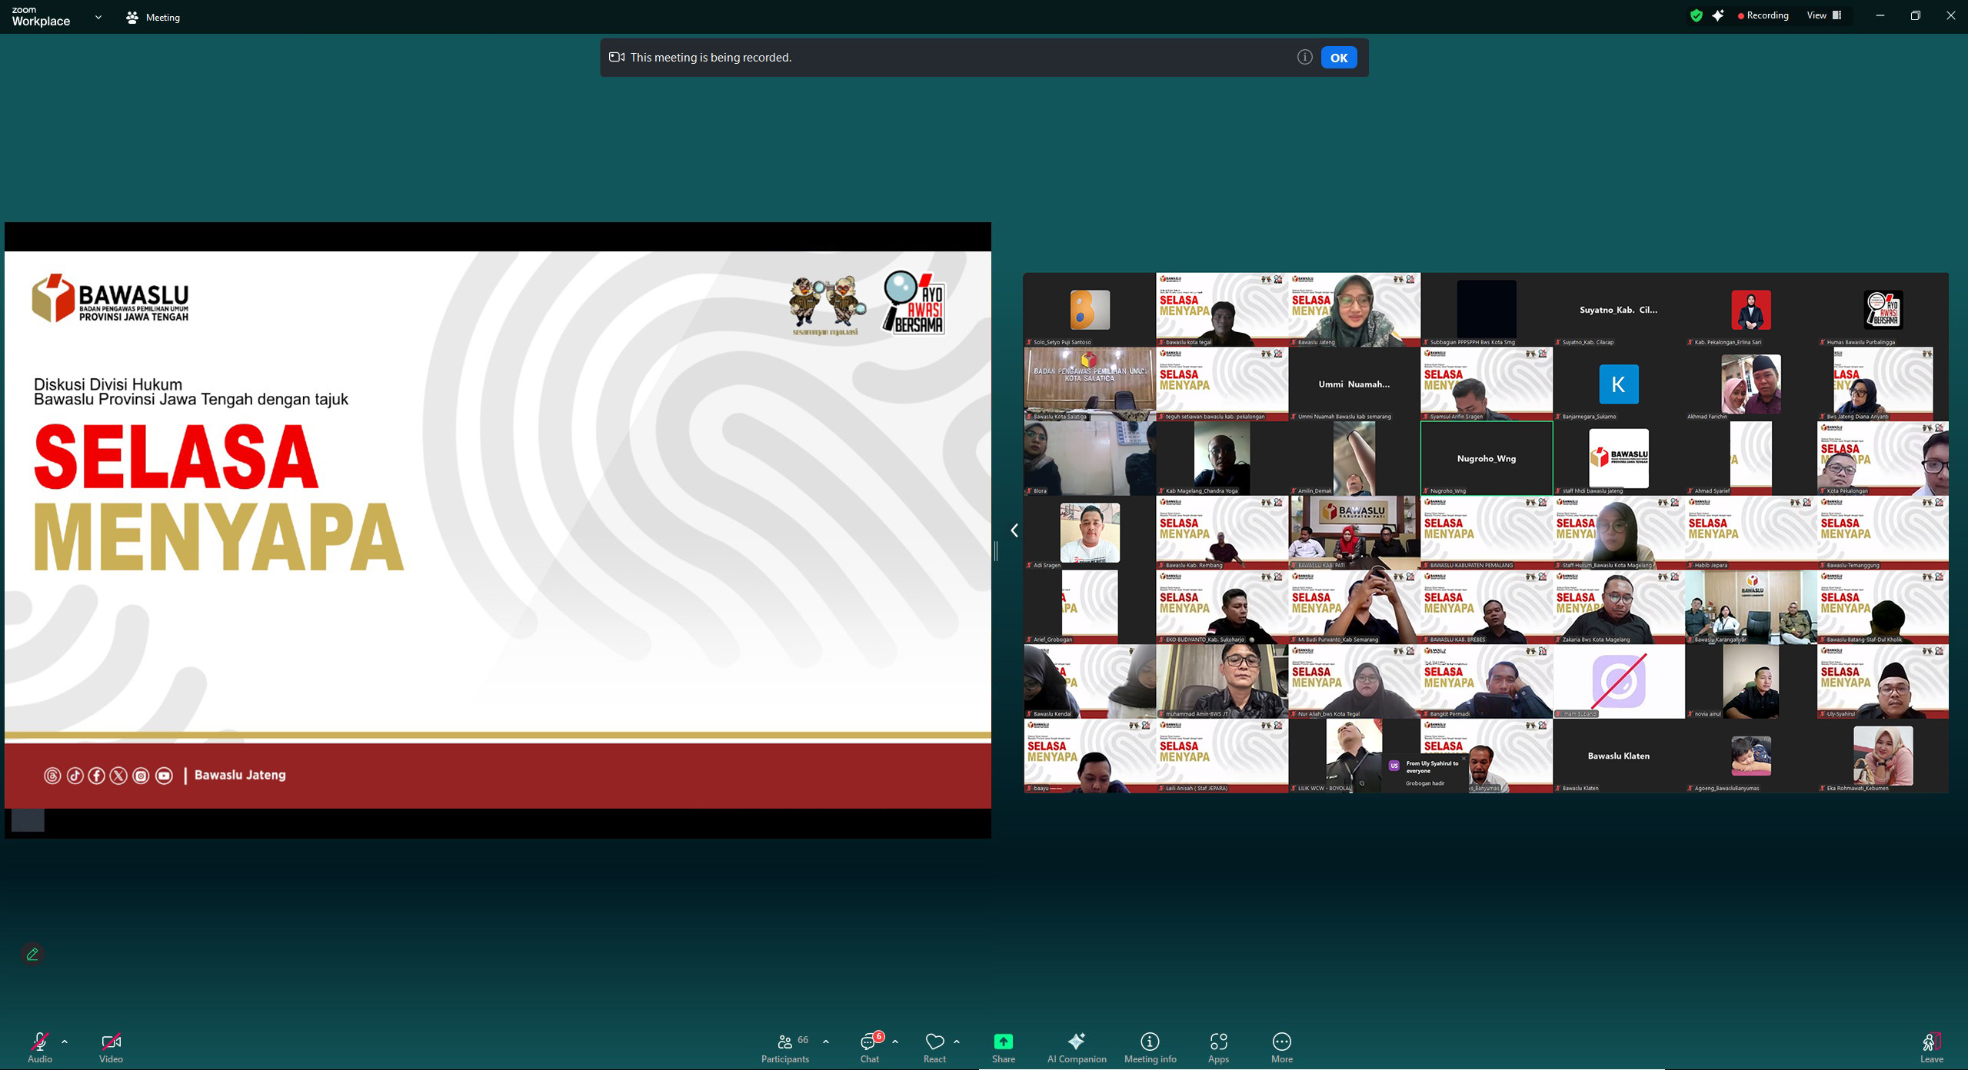Click the annotation pencil icon
Image resolution: width=1968 pixels, height=1070 pixels.
[32, 954]
